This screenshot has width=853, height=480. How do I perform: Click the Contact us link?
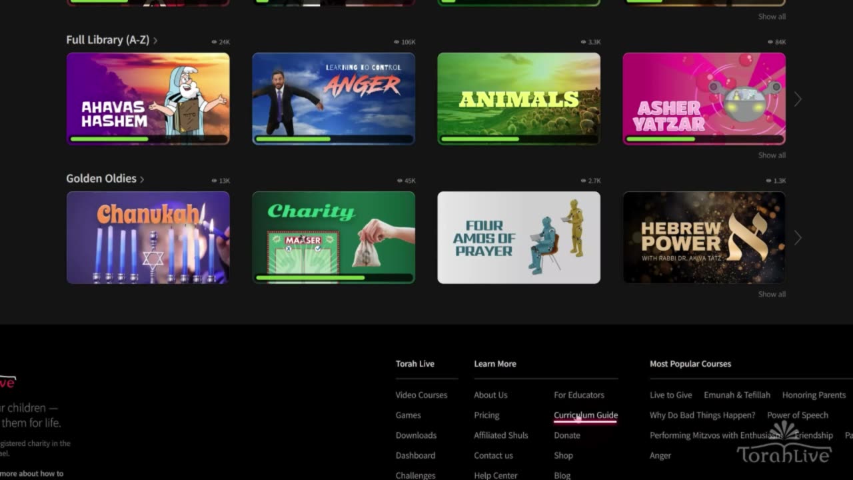point(493,455)
